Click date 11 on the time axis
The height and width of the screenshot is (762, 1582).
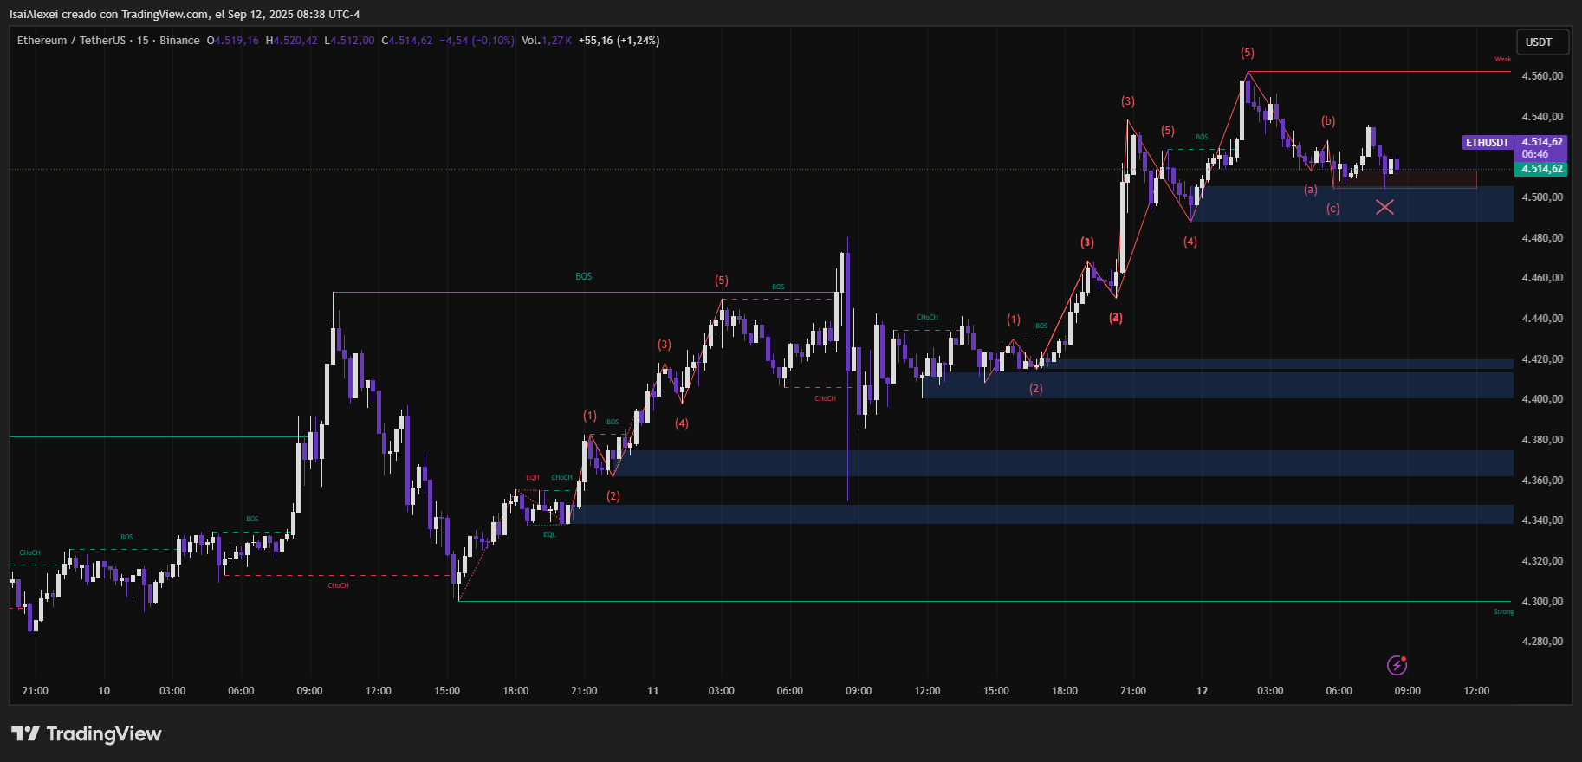pyautogui.click(x=652, y=691)
